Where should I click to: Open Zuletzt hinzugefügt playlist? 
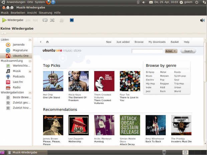tap(16, 108)
